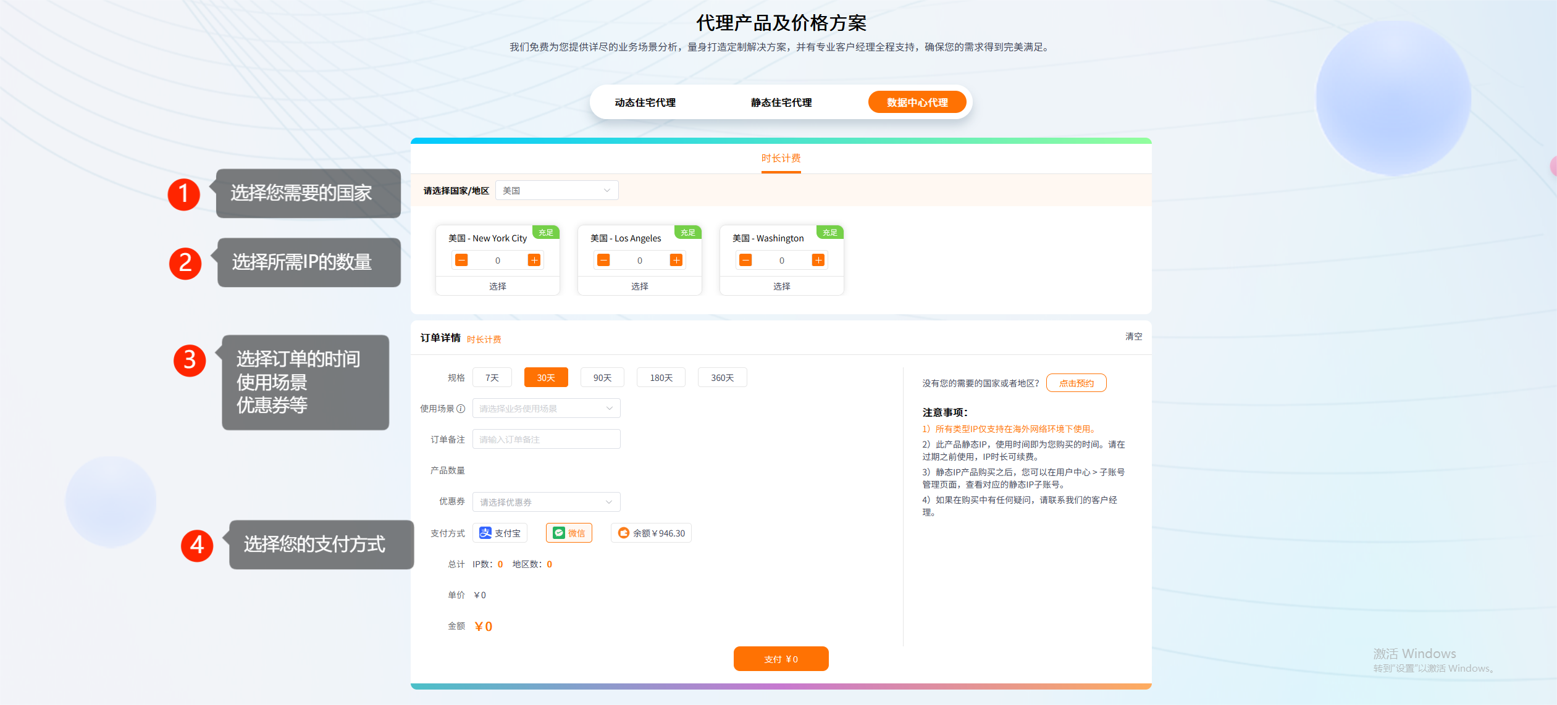The image size is (1557, 705).
Task: Choose Alipay payment method
Action: [x=500, y=533]
